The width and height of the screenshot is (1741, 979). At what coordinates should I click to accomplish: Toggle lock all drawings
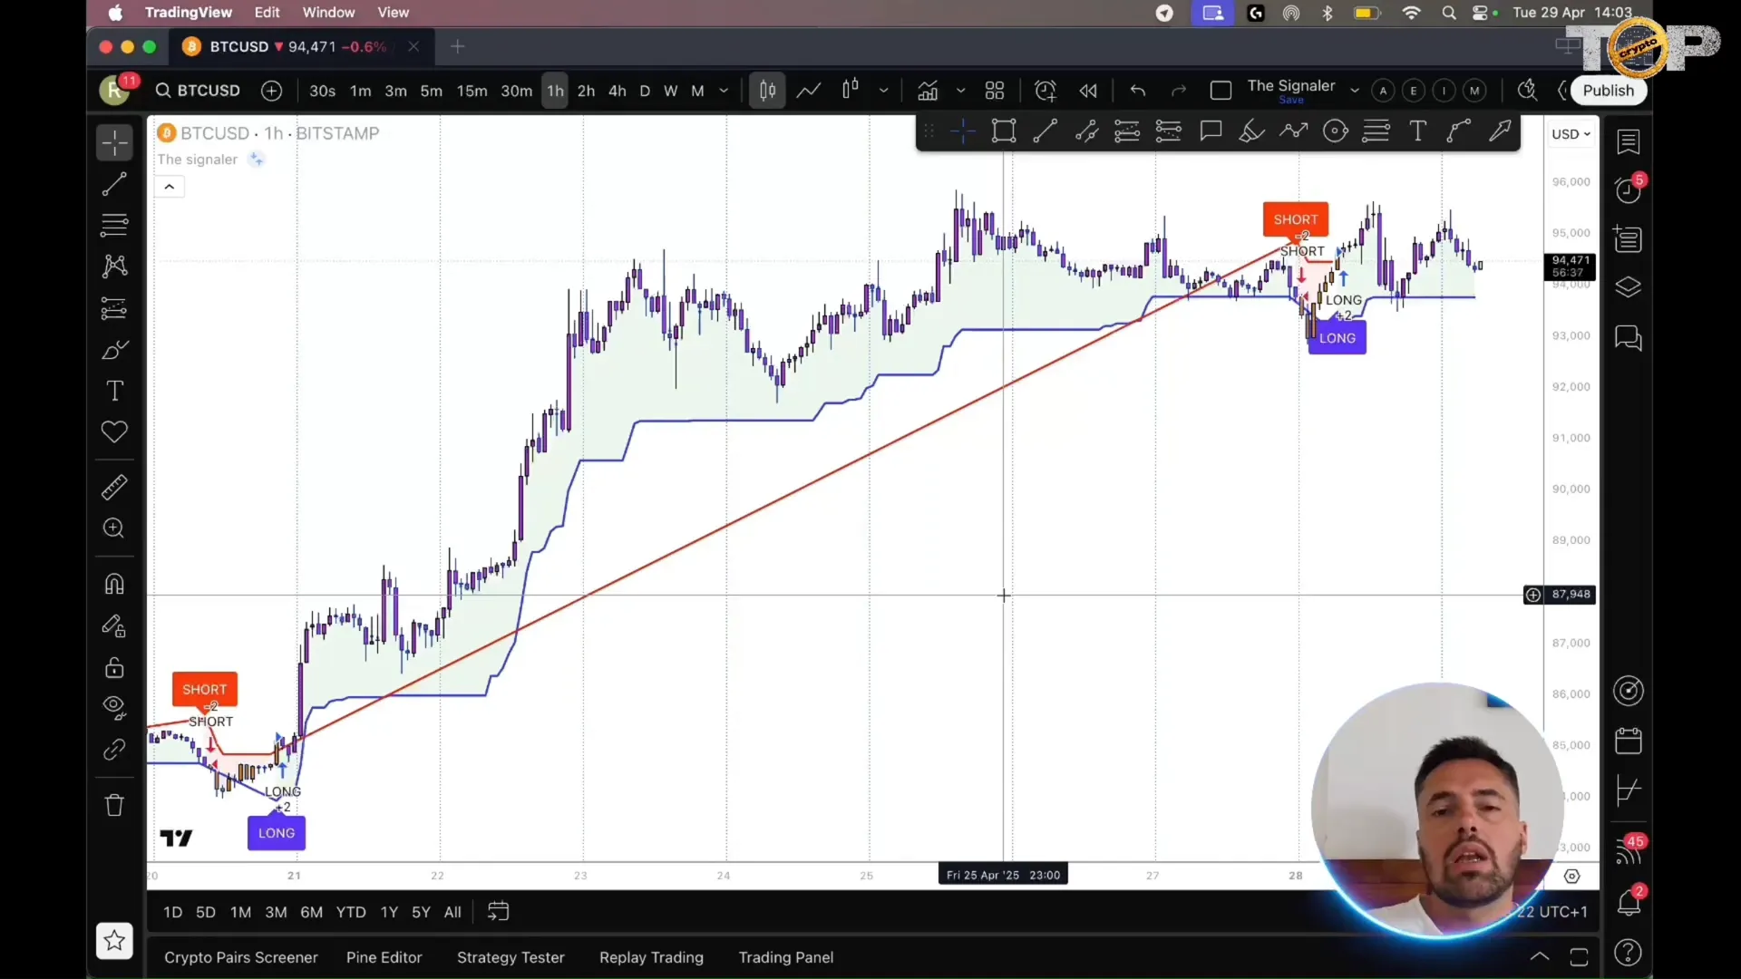[x=114, y=668]
